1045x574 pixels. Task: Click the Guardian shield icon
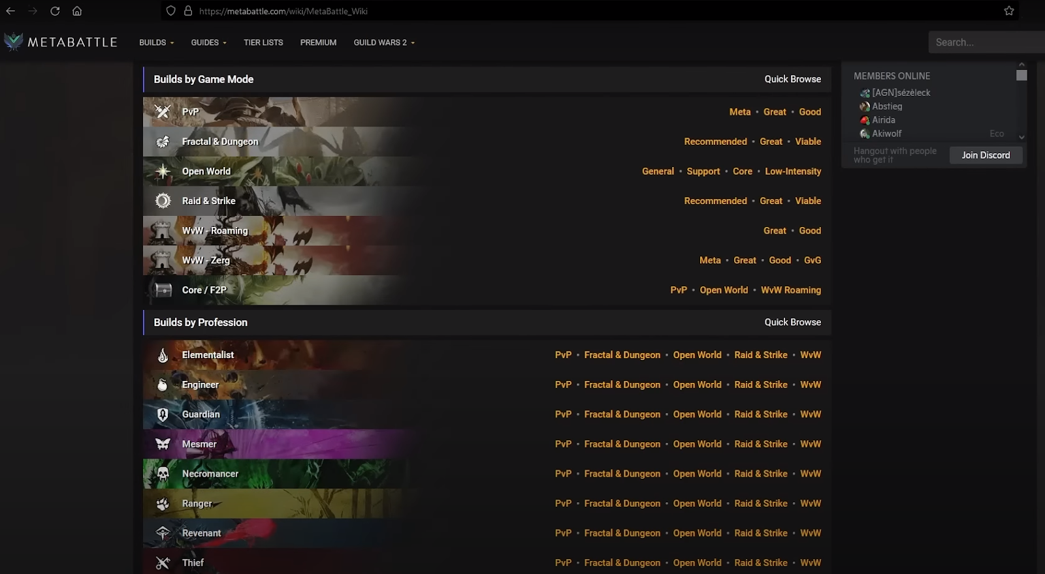(163, 414)
